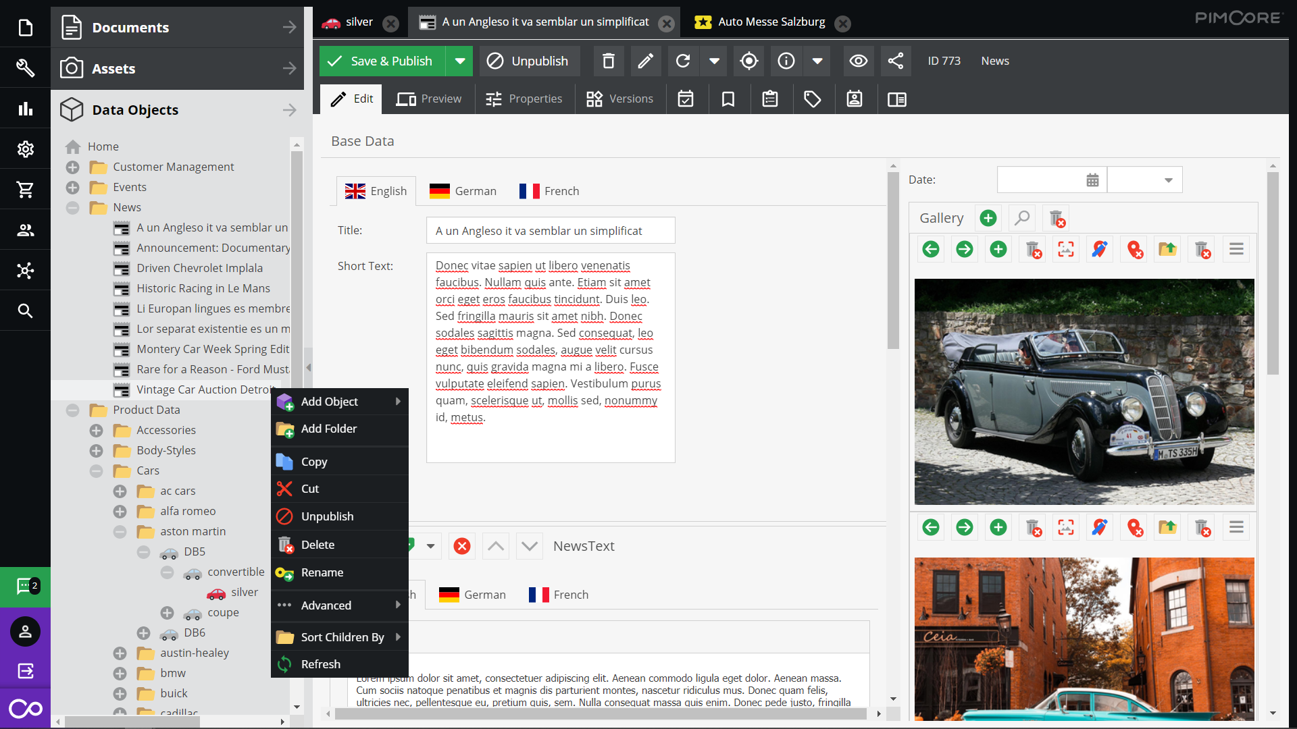Open the Save & Publish dropdown arrow
The width and height of the screenshot is (1297, 729).
click(460, 61)
